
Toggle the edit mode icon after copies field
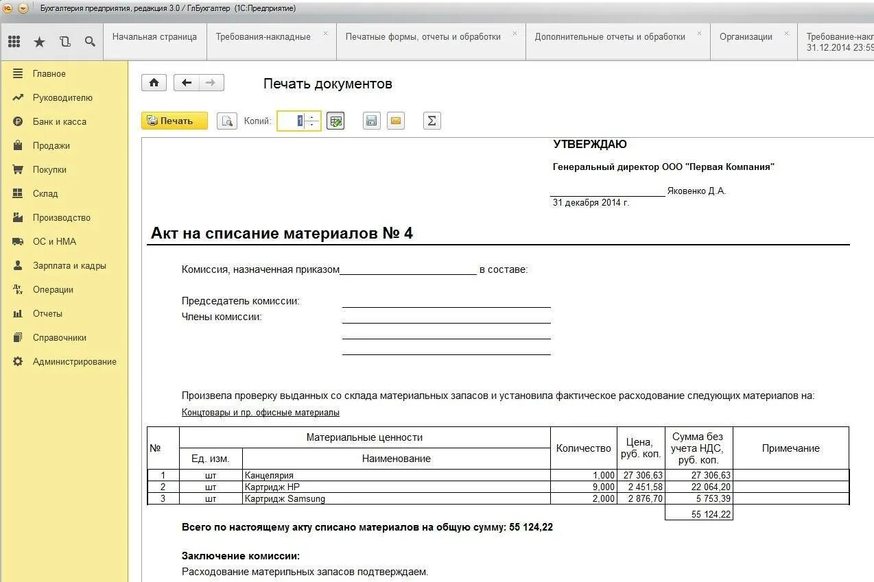point(335,121)
